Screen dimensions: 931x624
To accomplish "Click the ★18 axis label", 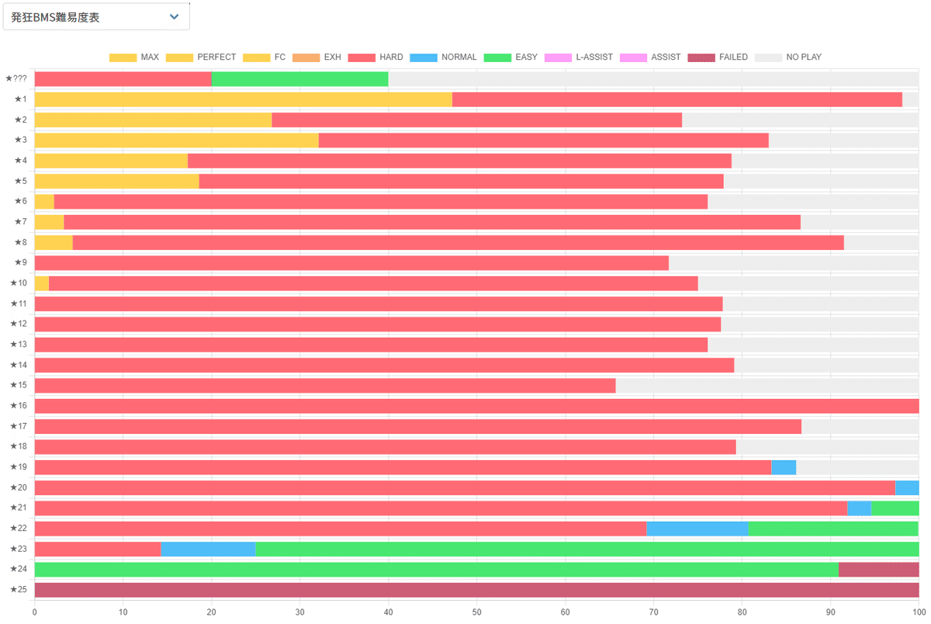I will tap(18, 447).
